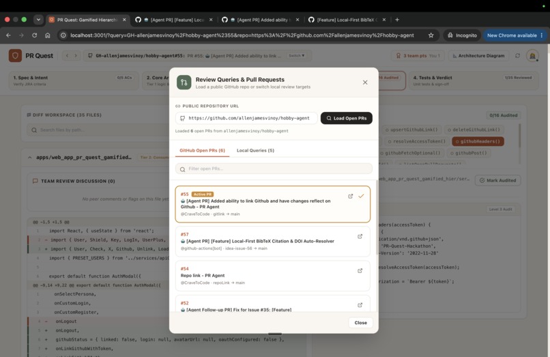The height and width of the screenshot is (357, 550).
Task: Go back in Chrome navigation
Action: [x=8, y=35]
